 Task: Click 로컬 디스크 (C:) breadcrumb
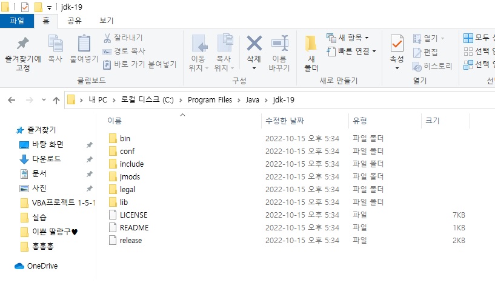click(147, 100)
